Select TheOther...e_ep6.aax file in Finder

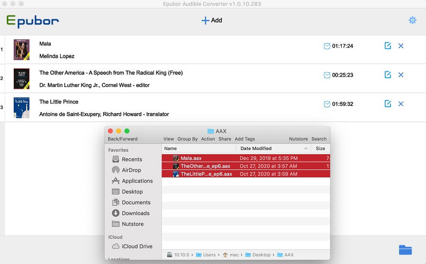246,166
